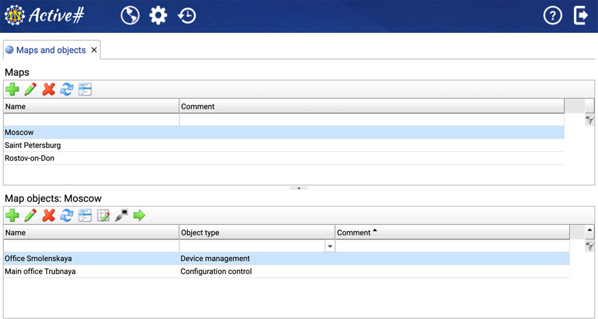The width and height of the screenshot is (598, 319).
Task: Open the globe maps icon in header
Action: 130,16
